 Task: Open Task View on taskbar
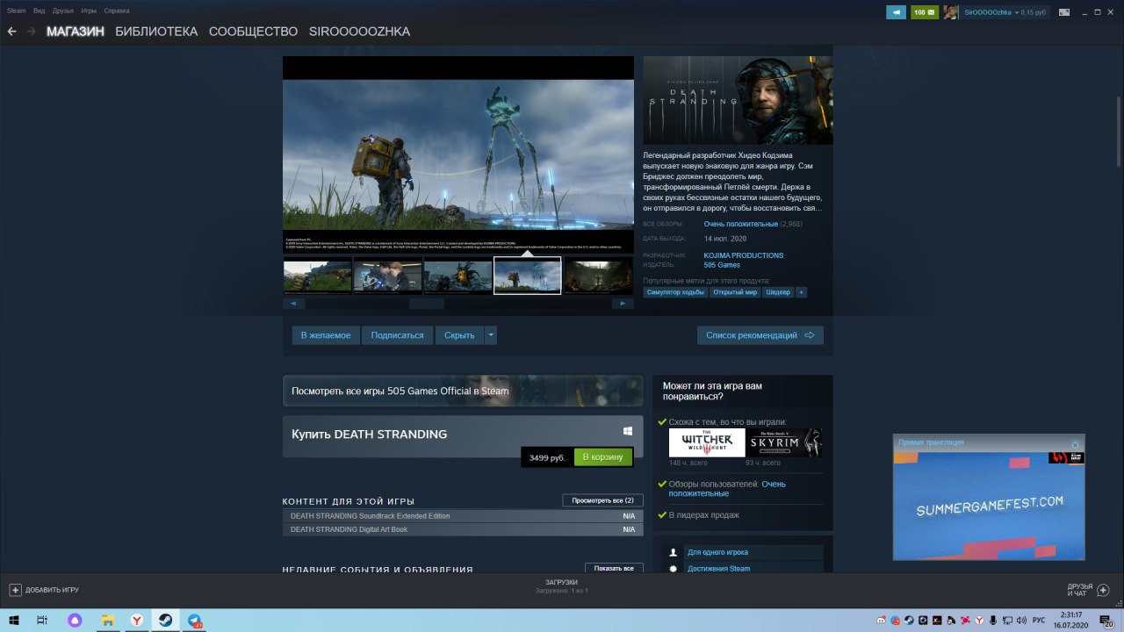42,620
